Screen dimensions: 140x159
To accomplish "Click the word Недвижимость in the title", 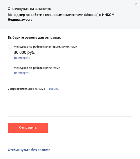I will (20, 20).
